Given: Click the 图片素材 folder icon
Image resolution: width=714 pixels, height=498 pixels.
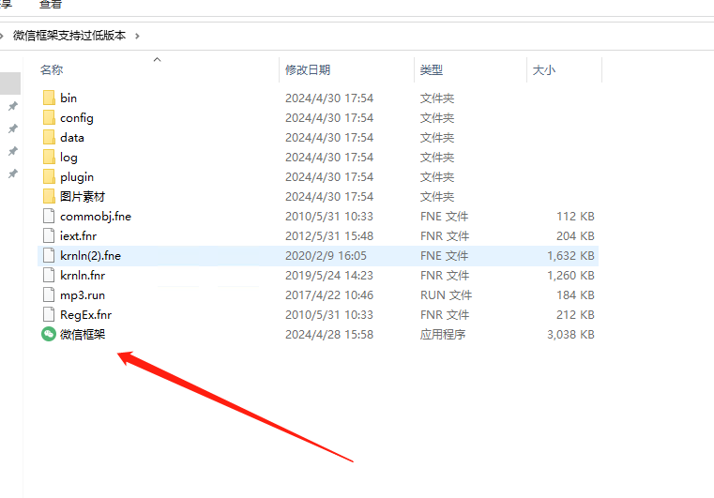Looking at the screenshot, I should (x=49, y=196).
